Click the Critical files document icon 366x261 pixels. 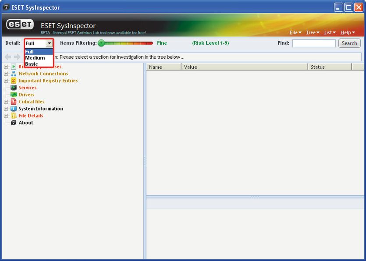point(14,102)
